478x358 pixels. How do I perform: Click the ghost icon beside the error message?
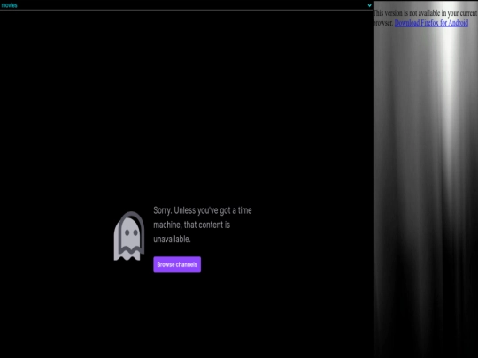[129, 236]
